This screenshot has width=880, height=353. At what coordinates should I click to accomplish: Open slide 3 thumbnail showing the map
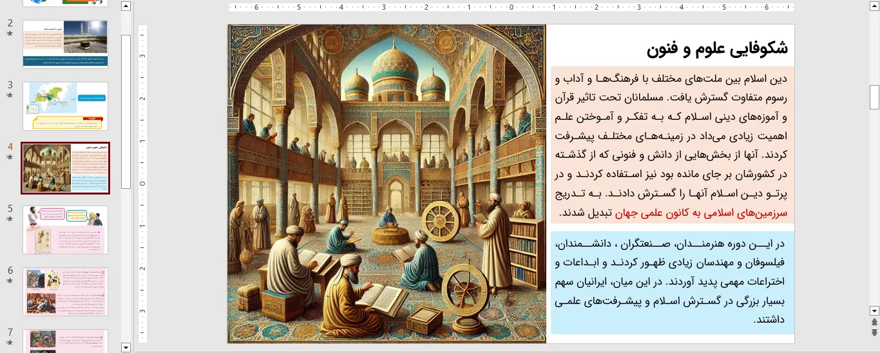[x=66, y=106]
